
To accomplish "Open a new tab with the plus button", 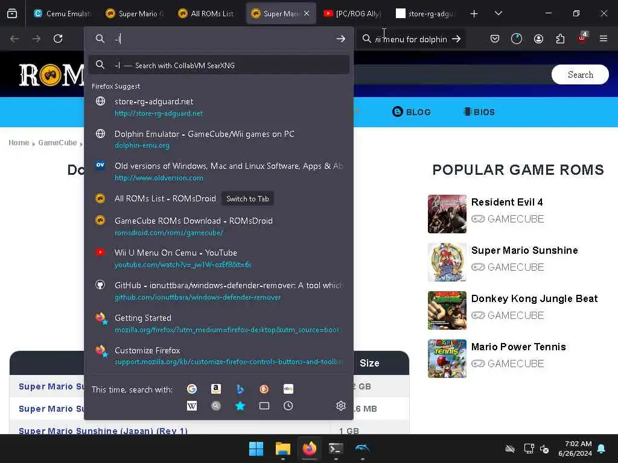I will tap(474, 14).
